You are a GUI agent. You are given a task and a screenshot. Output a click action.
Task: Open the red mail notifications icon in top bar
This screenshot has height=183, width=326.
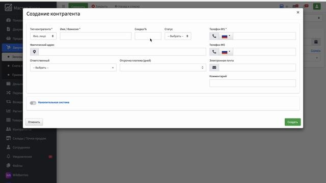(x=295, y=6)
